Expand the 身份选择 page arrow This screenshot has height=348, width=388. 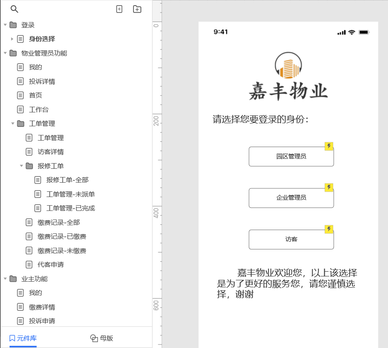coord(12,39)
